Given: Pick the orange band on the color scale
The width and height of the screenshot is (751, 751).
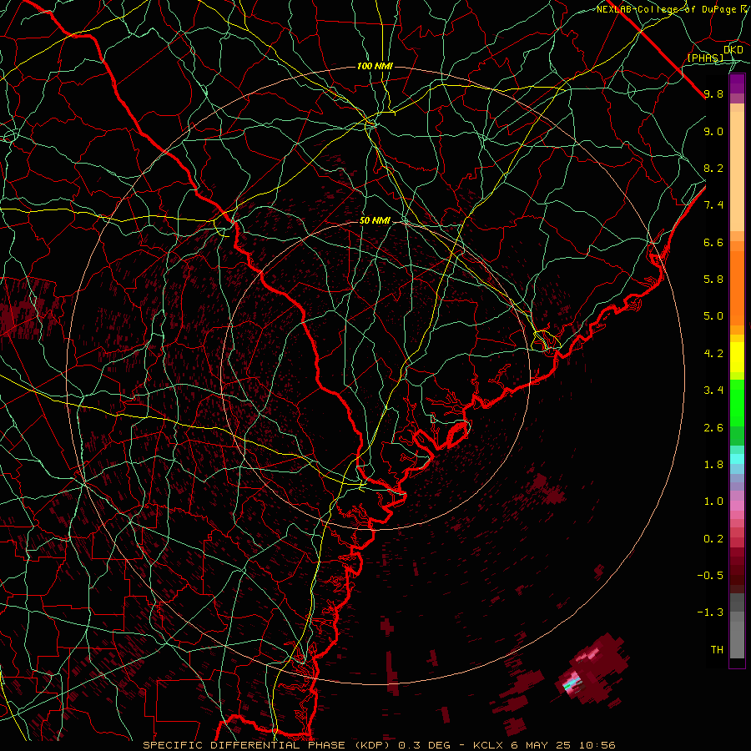Looking at the screenshot, I should 737,289.
